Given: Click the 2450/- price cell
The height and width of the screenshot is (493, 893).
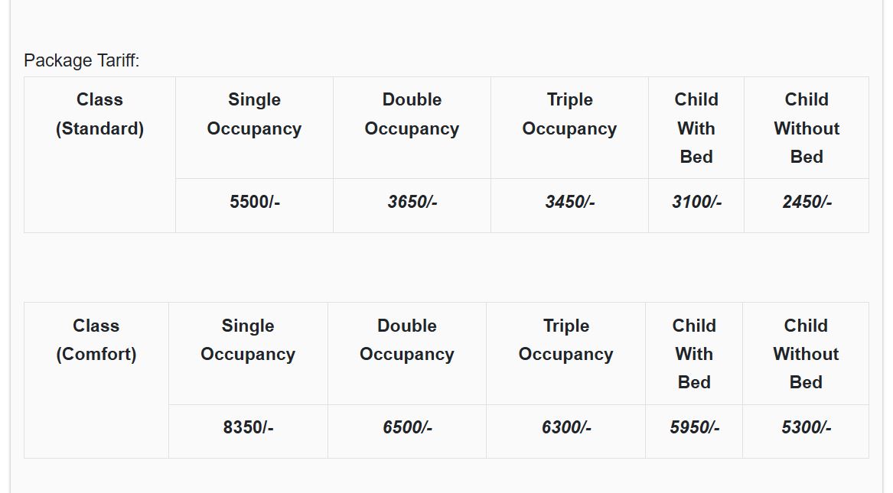Looking at the screenshot, I should click(807, 203).
